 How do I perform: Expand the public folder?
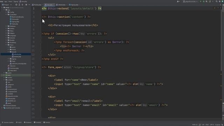click(x=4, y=73)
